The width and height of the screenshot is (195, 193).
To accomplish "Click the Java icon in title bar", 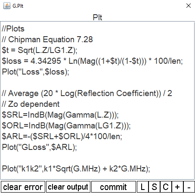I will coord(7,6).
